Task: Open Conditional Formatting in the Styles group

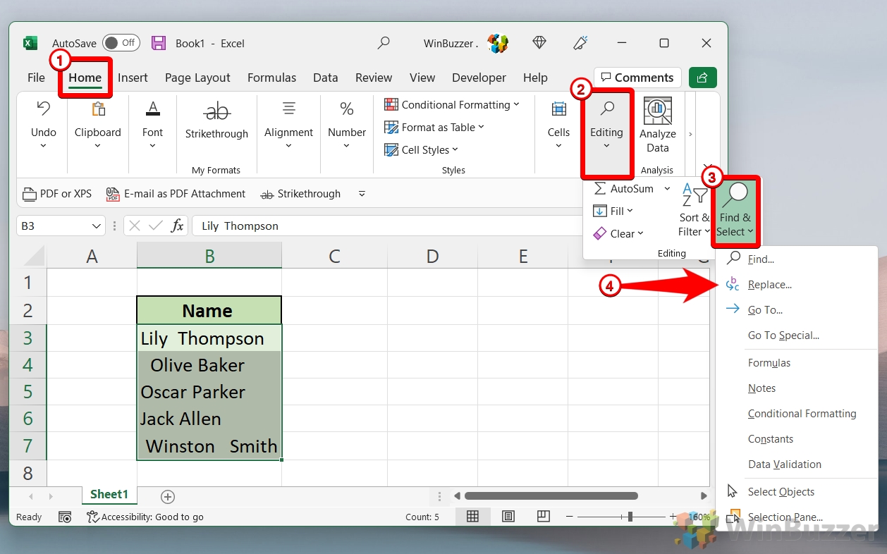Action: (x=452, y=105)
